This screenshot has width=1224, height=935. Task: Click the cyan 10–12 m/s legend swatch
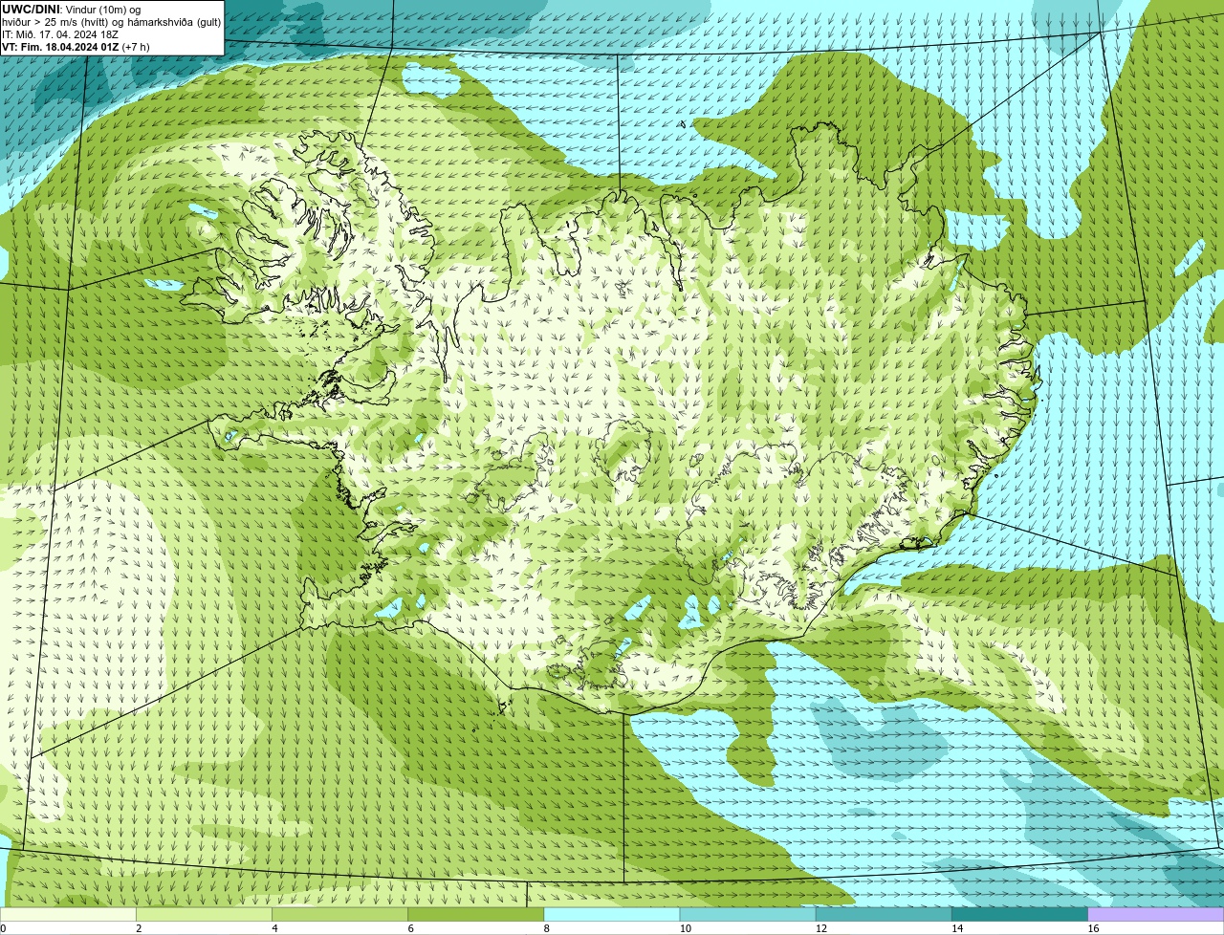748,914
